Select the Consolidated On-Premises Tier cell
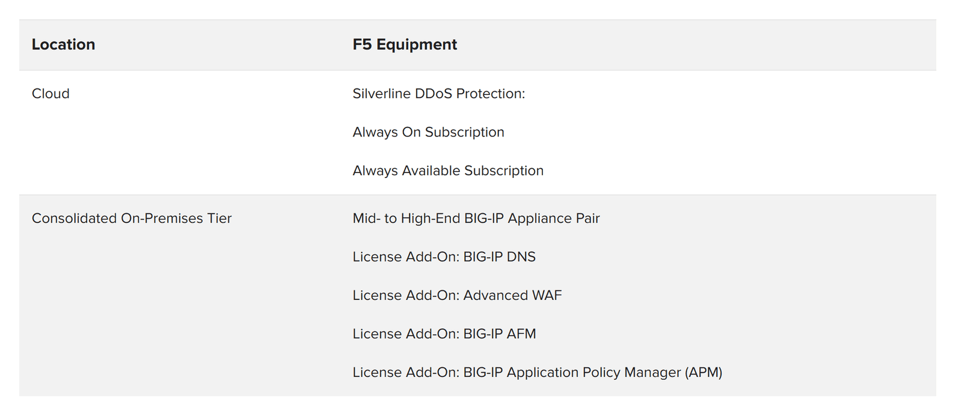Screen dimensions: 962x410 pyautogui.click(x=131, y=218)
